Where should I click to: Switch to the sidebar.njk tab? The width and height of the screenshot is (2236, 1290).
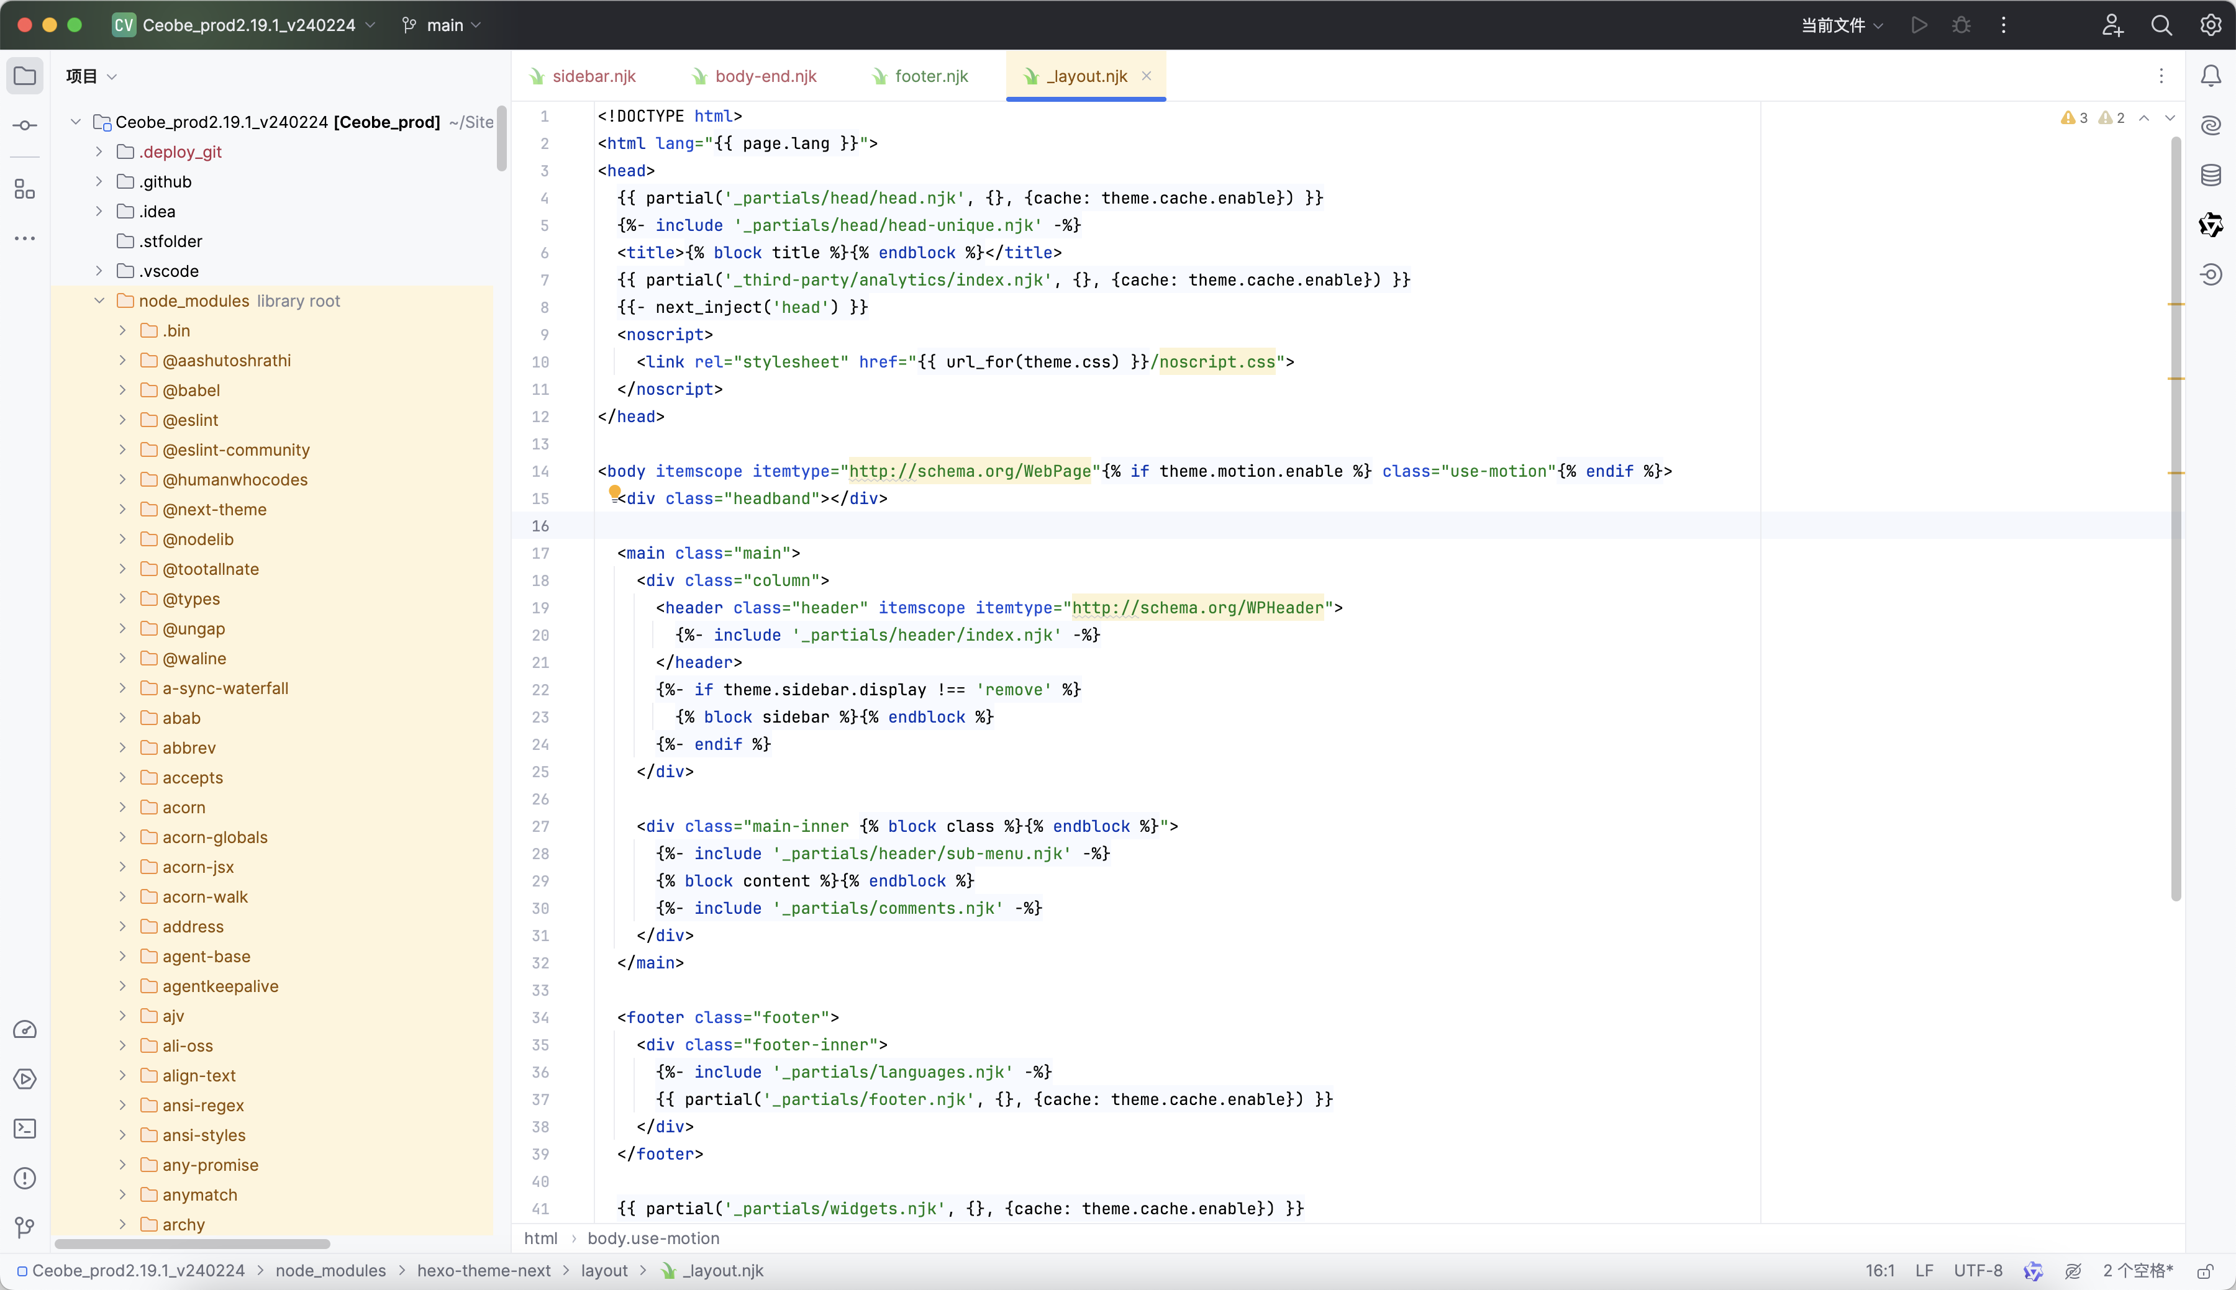[593, 76]
